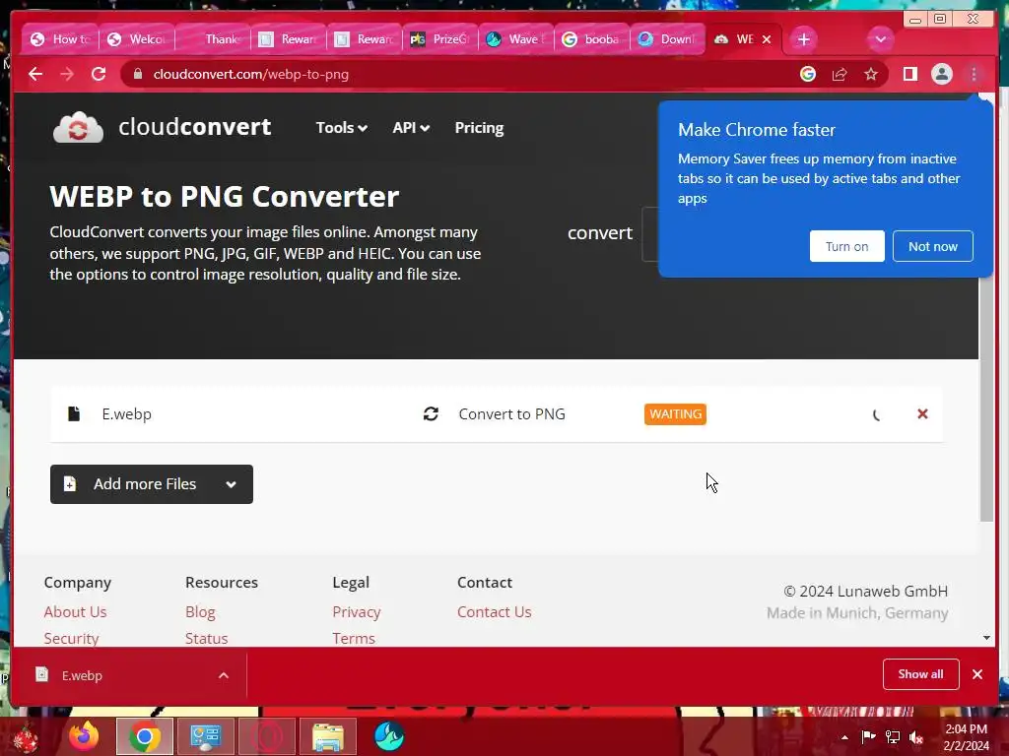Viewport: 1009px width, 756px height.
Task: Click the taskbar clock 2:04 PM
Action: click(966, 729)
